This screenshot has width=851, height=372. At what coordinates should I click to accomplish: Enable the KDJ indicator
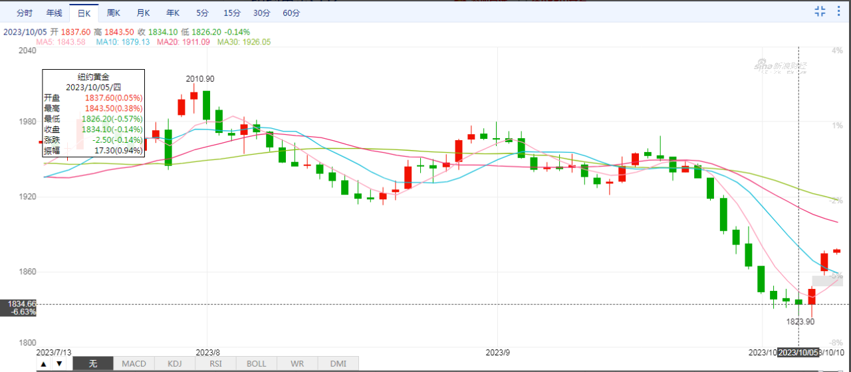coord(174,363)
